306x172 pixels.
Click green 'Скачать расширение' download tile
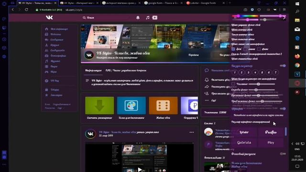coord(99,105)
